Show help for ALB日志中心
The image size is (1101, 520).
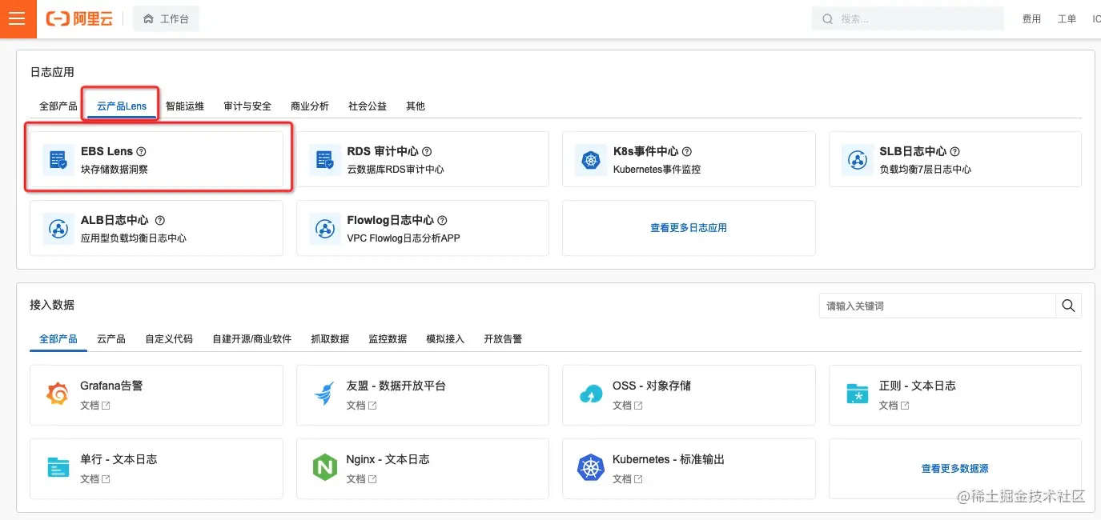tap(159, 220)
